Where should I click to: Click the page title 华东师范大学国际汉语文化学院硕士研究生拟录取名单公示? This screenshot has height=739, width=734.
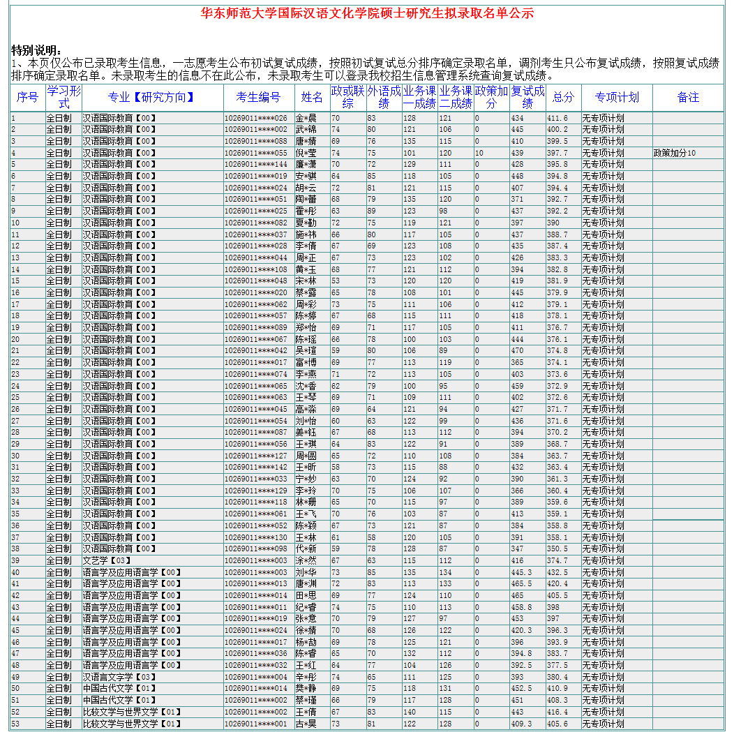pyautogui.click(x=367, y=13)
